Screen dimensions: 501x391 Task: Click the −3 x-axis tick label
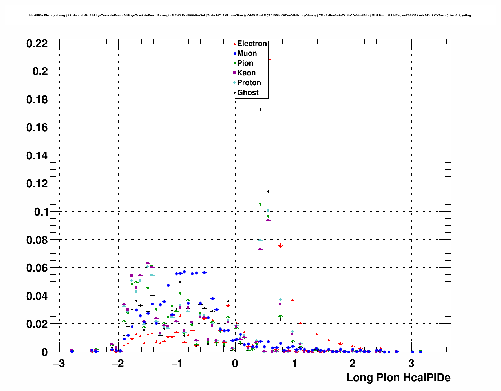click(x=59, y=364)
